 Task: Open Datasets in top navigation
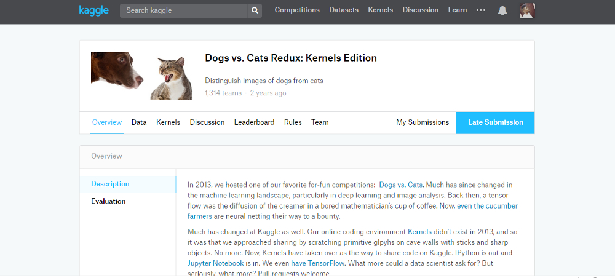[x=344, y=10]
